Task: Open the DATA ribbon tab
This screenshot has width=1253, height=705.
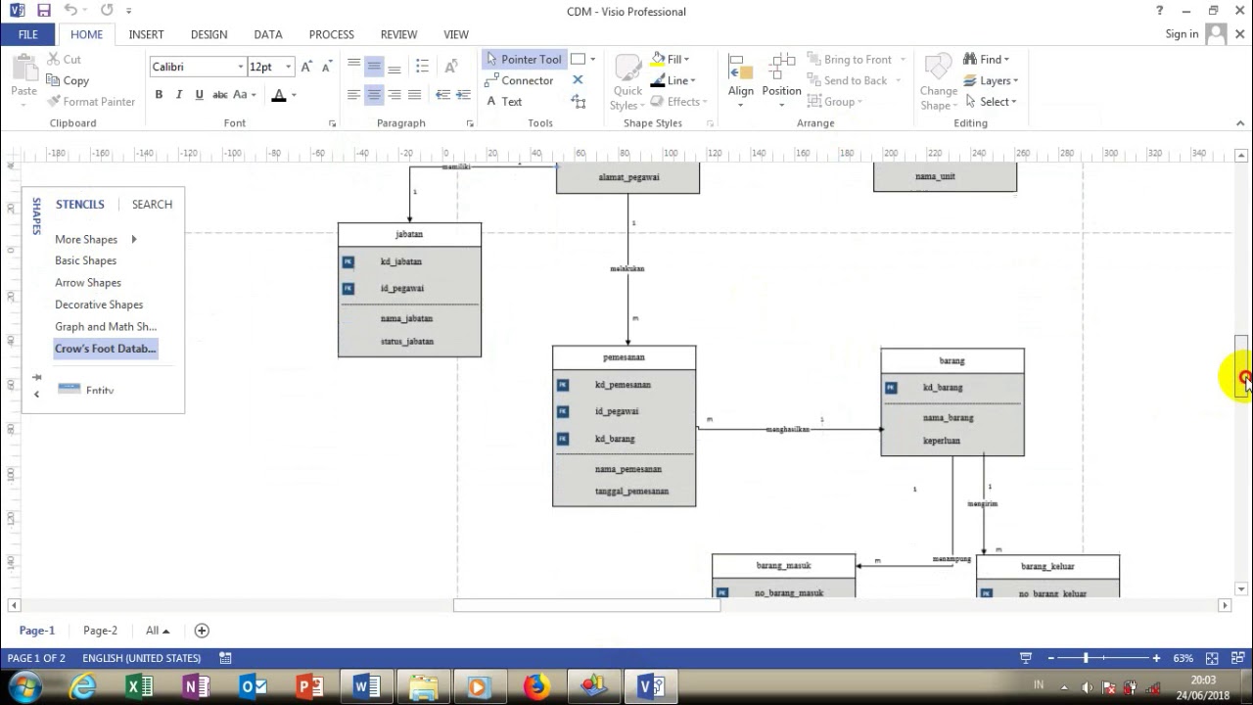Action: (268, 34)
